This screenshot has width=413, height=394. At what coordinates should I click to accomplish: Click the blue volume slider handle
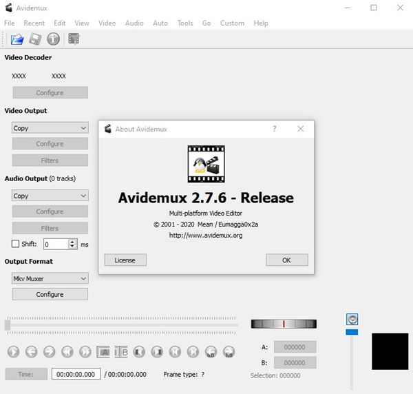pyautogui.click(x=352, y=332)
